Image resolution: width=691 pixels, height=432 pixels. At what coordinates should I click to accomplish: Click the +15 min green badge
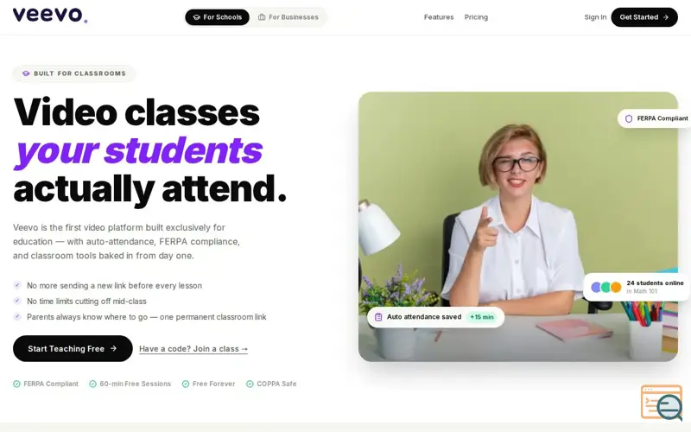point(482,317)
